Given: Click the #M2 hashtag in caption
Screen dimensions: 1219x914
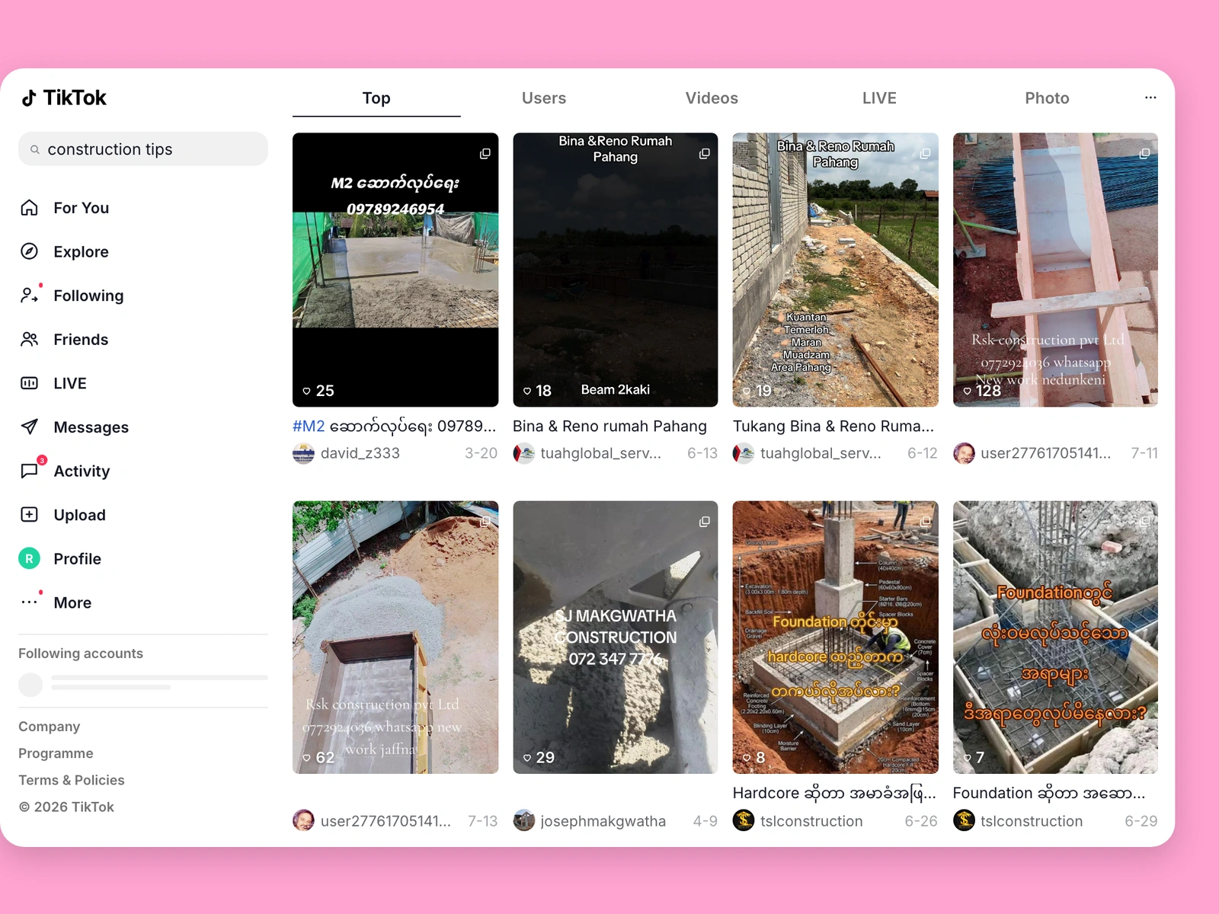Looking at the screenshot, I should pos(309,427).
